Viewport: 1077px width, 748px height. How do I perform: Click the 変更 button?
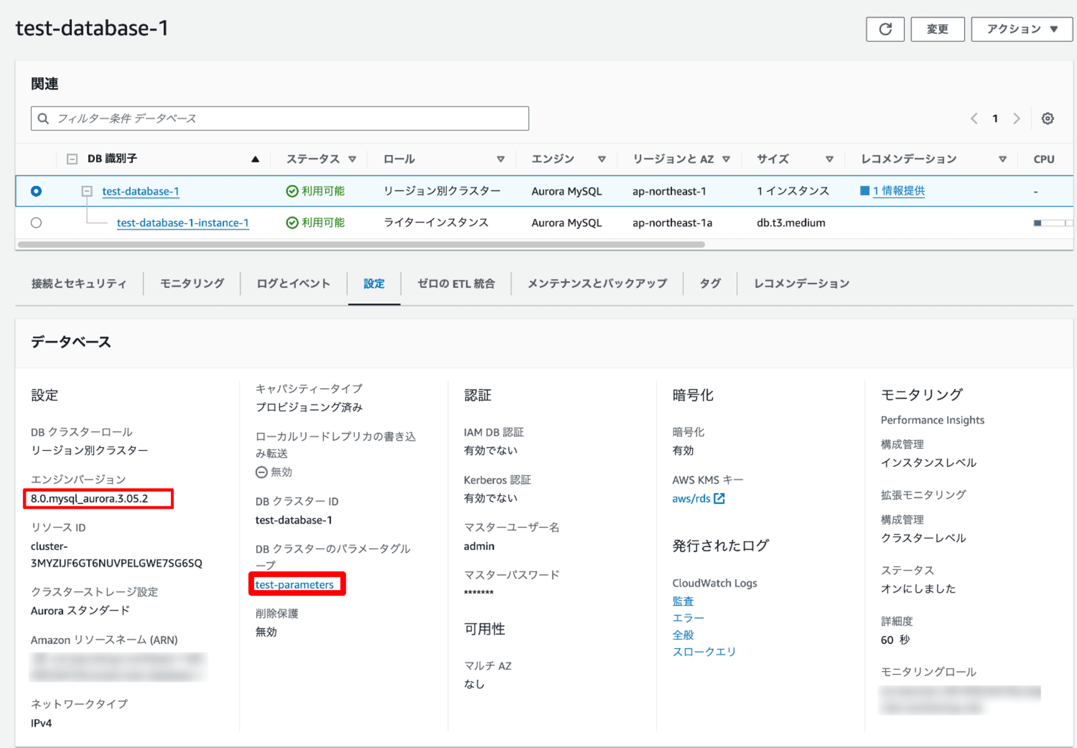(x=938, y=29)
